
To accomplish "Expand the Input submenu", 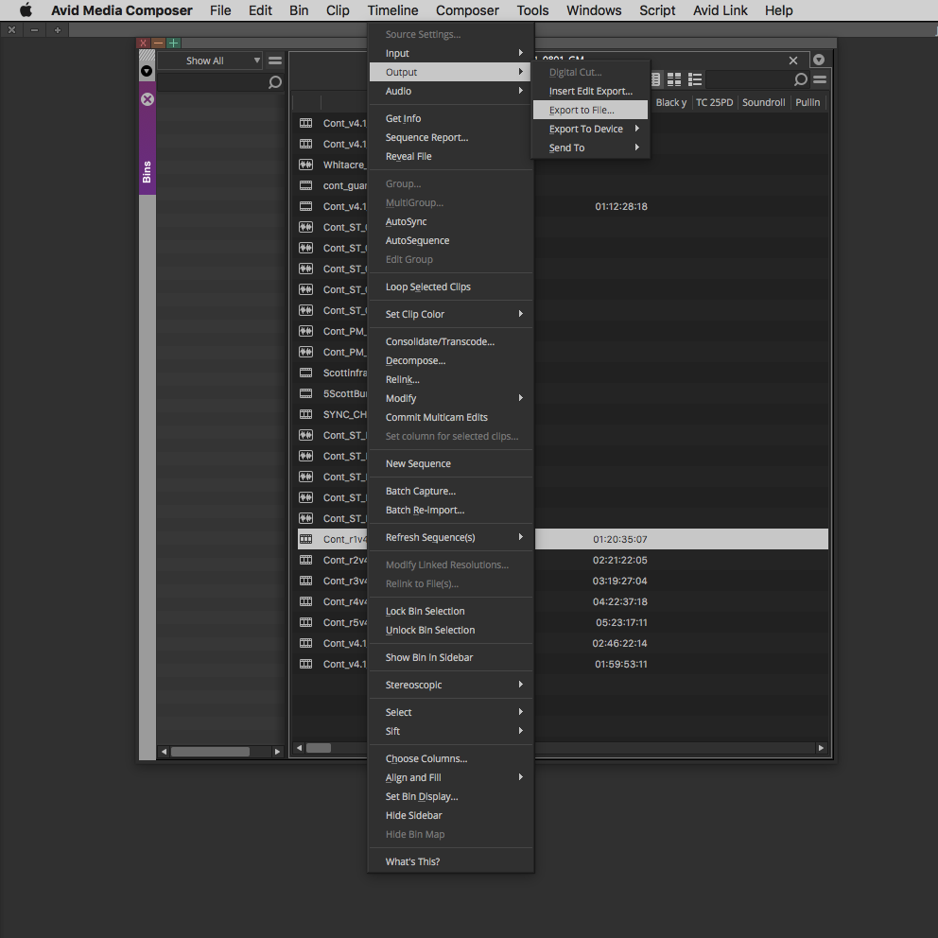I will coord(451,53).
